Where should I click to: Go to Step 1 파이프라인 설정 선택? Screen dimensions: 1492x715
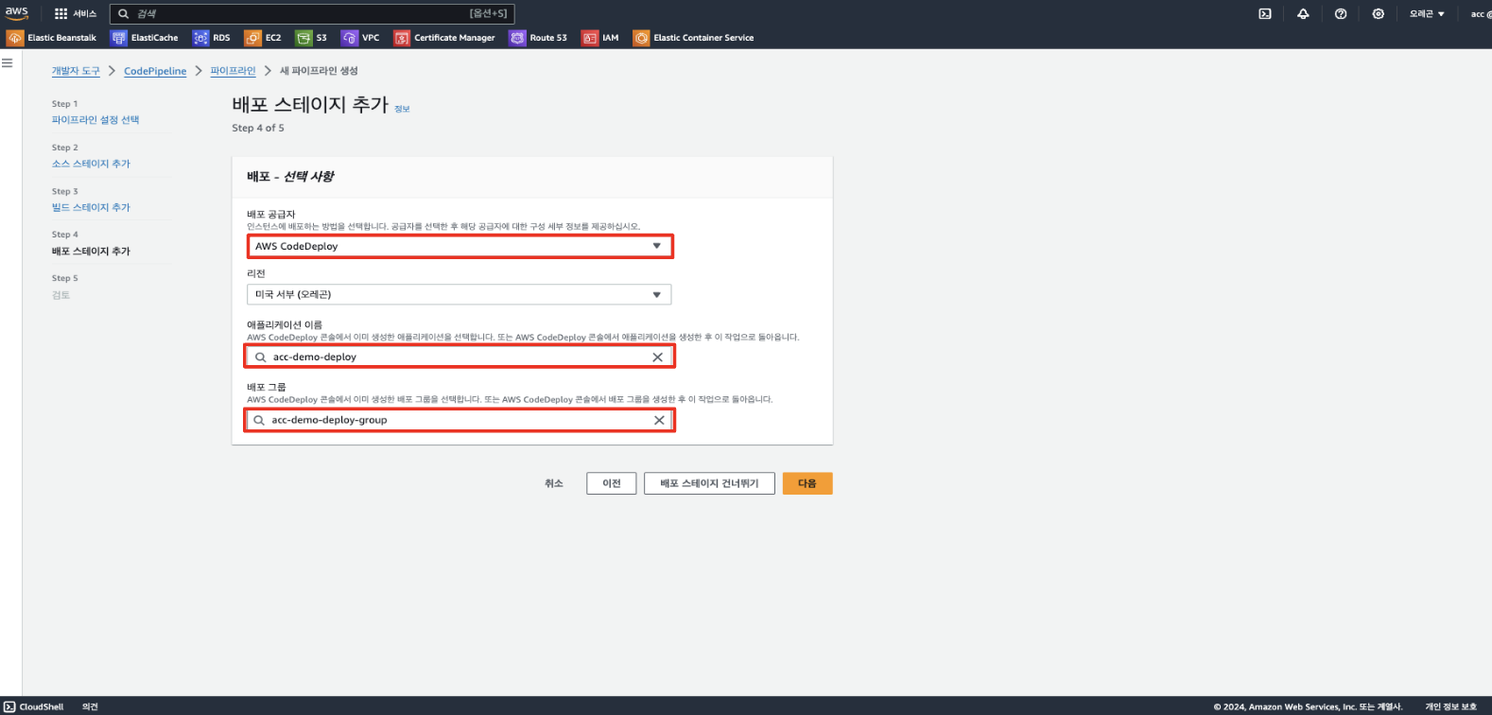coord(95,120)
